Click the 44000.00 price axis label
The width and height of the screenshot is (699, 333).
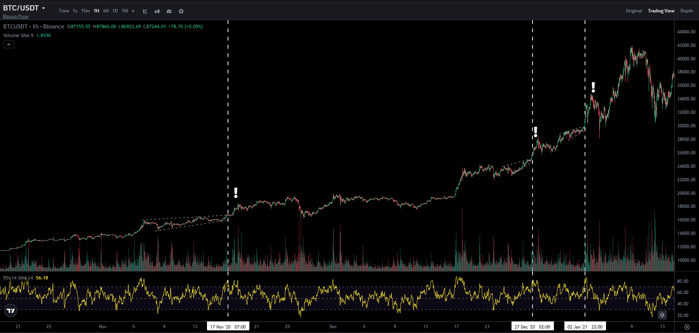pos(686,32)
